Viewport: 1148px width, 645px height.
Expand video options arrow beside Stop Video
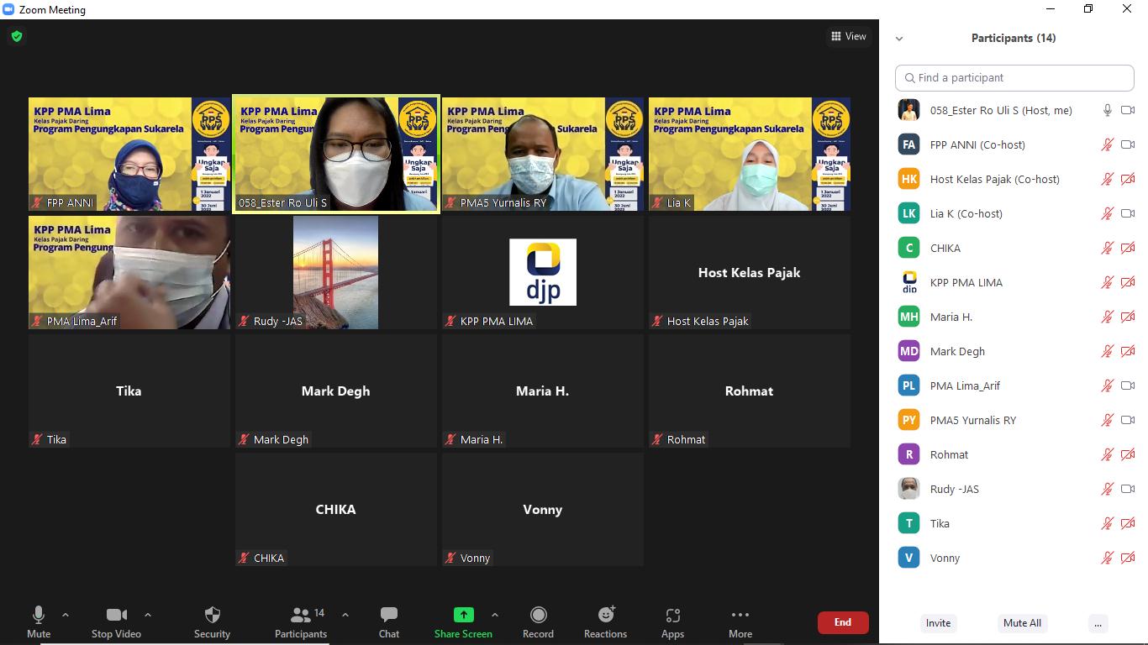[x=148, y=615]
